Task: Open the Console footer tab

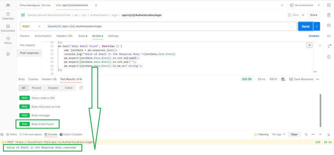Action: tap(51, 135)
